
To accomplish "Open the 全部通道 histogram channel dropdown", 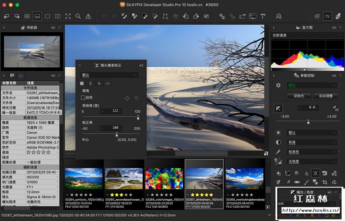I will pyautogui.click(x=305, y=35).
